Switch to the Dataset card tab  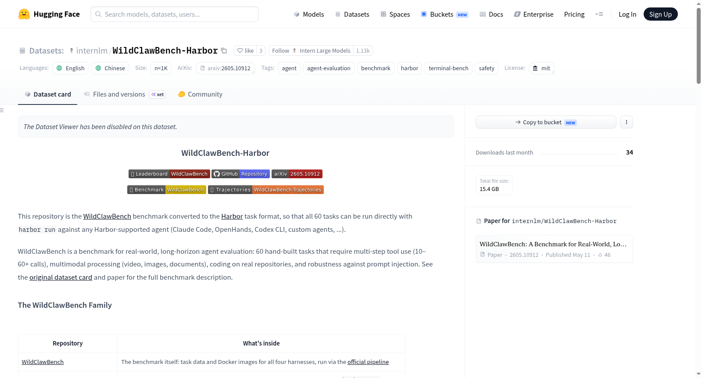[x=48, y=94]
